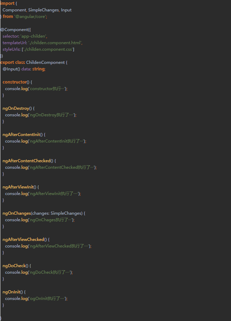Click the 'ngOnInit()' method name
This screenshot has width=231, height=321.
point(13,292)
